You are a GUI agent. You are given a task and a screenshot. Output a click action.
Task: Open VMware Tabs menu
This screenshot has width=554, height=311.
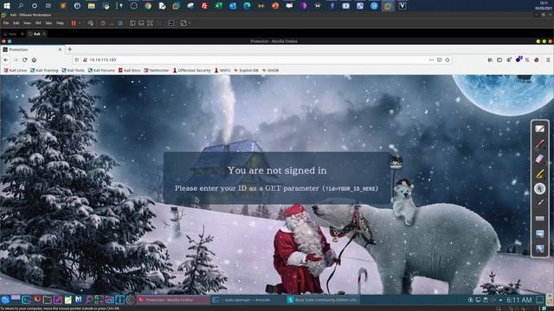48,23
